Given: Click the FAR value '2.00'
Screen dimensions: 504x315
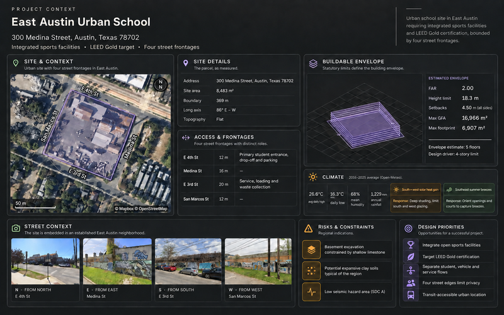Looking at the screenshot, I should [467, 88].
